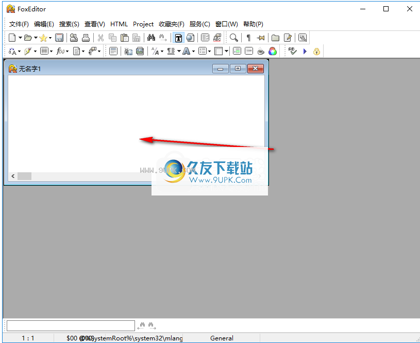Click the spell check ABC icon

tap(217, 38)
